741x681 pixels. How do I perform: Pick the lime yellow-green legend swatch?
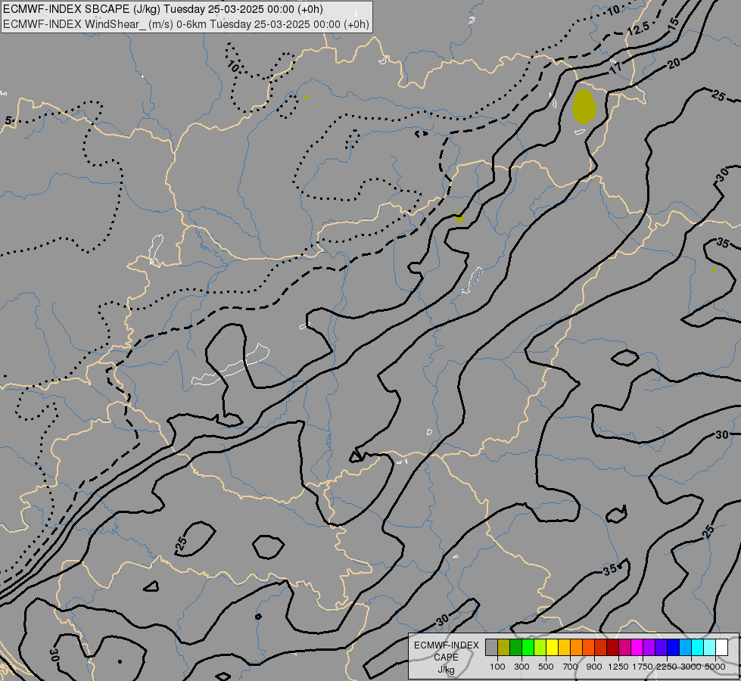pyautogui.click(x=540, y=648)
